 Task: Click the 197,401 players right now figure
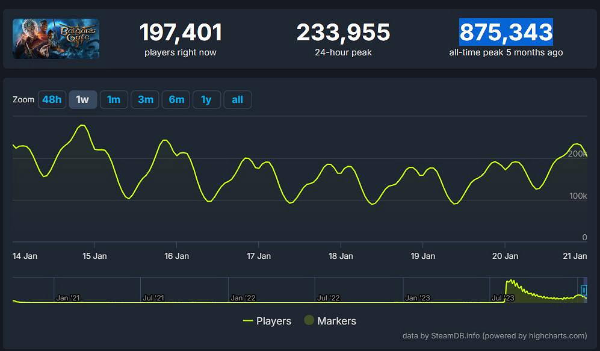(x=181, y=33)
